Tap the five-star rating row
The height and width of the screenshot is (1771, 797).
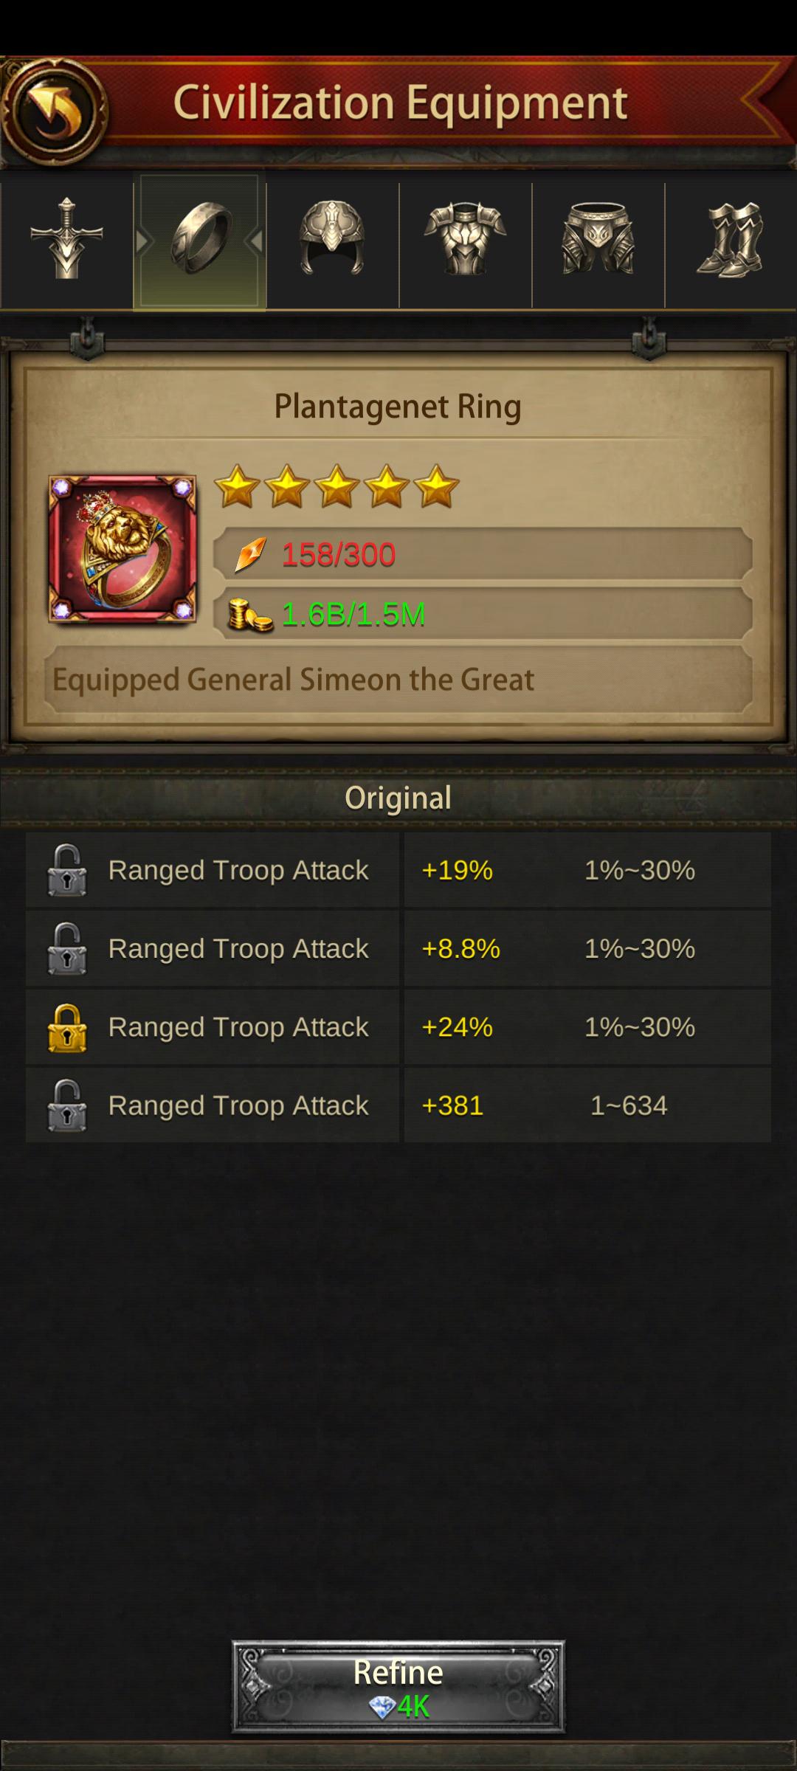coord(337,487)
